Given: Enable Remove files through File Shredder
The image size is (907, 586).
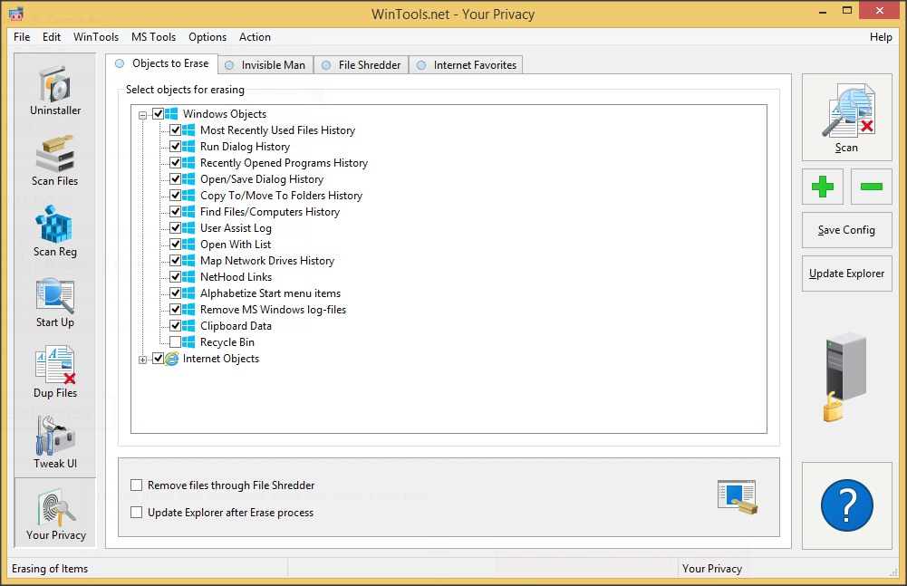Looking at the screenshot, I should [137, 485].
